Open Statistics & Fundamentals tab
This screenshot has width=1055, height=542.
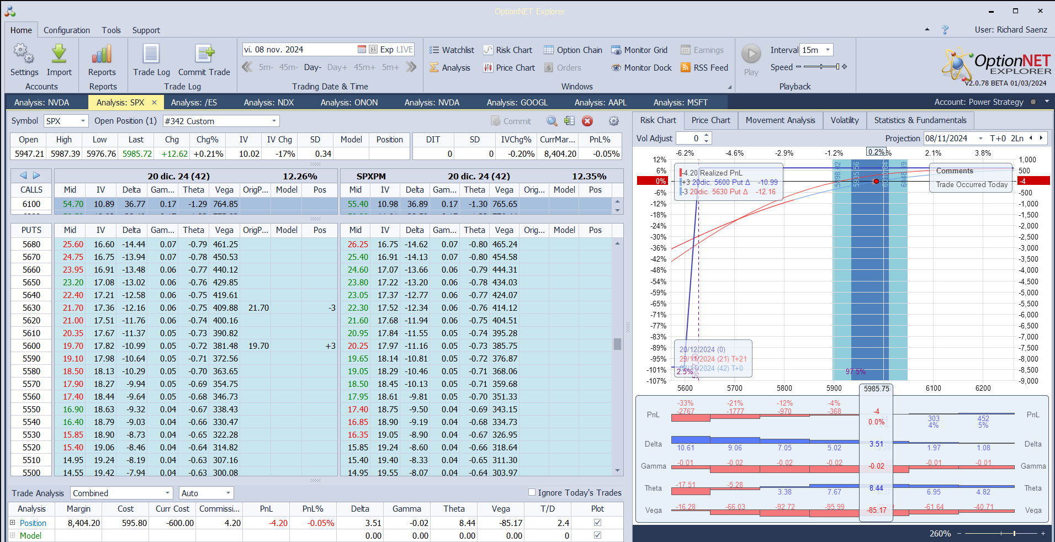(x=920, y=120)
